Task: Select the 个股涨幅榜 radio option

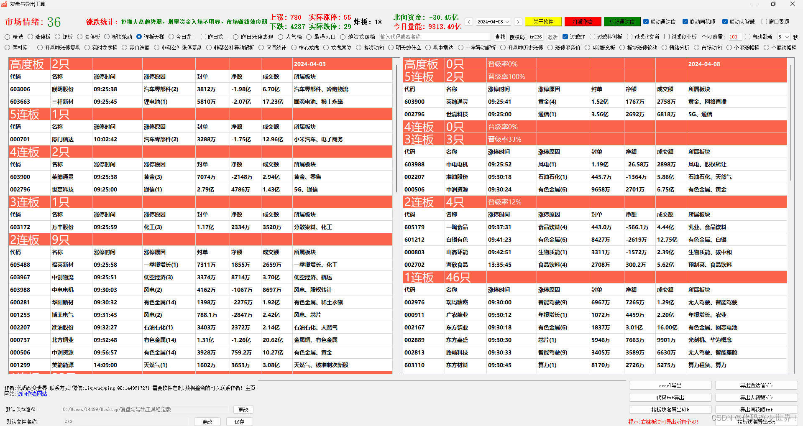Action: click(743, 48)
